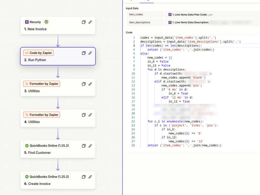Click Formatter by Zapier badge on step 3
The width and height of the screenshot is (260, 195).
point(42,84)
